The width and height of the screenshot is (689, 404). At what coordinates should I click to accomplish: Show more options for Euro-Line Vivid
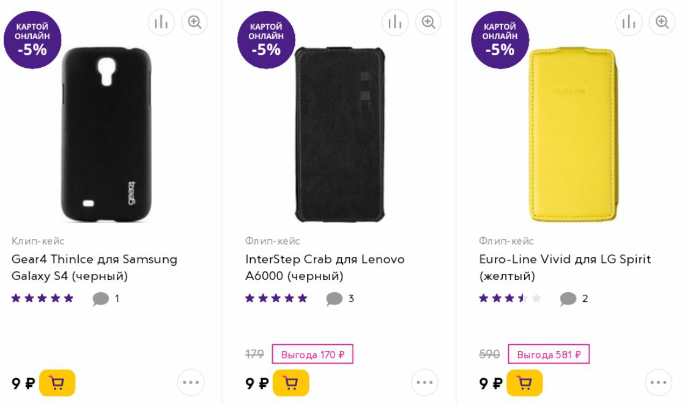tap(658, 383)
